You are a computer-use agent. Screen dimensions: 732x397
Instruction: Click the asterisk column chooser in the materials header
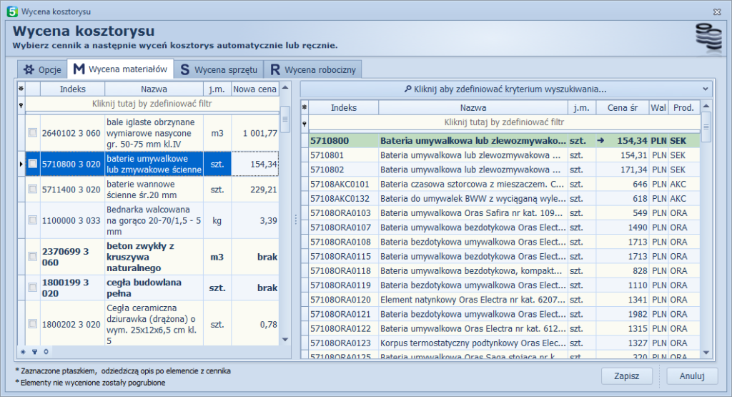[21, 89]
